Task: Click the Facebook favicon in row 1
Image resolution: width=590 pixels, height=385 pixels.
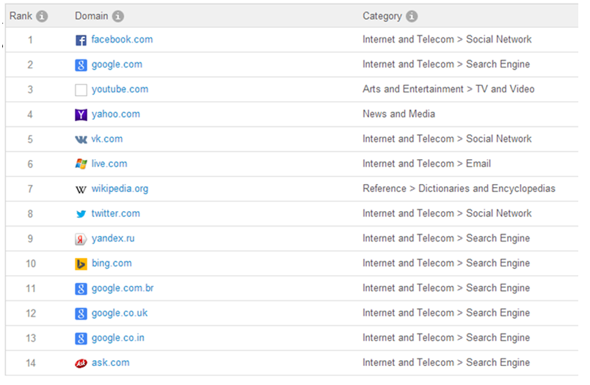Action: [81, 40]
